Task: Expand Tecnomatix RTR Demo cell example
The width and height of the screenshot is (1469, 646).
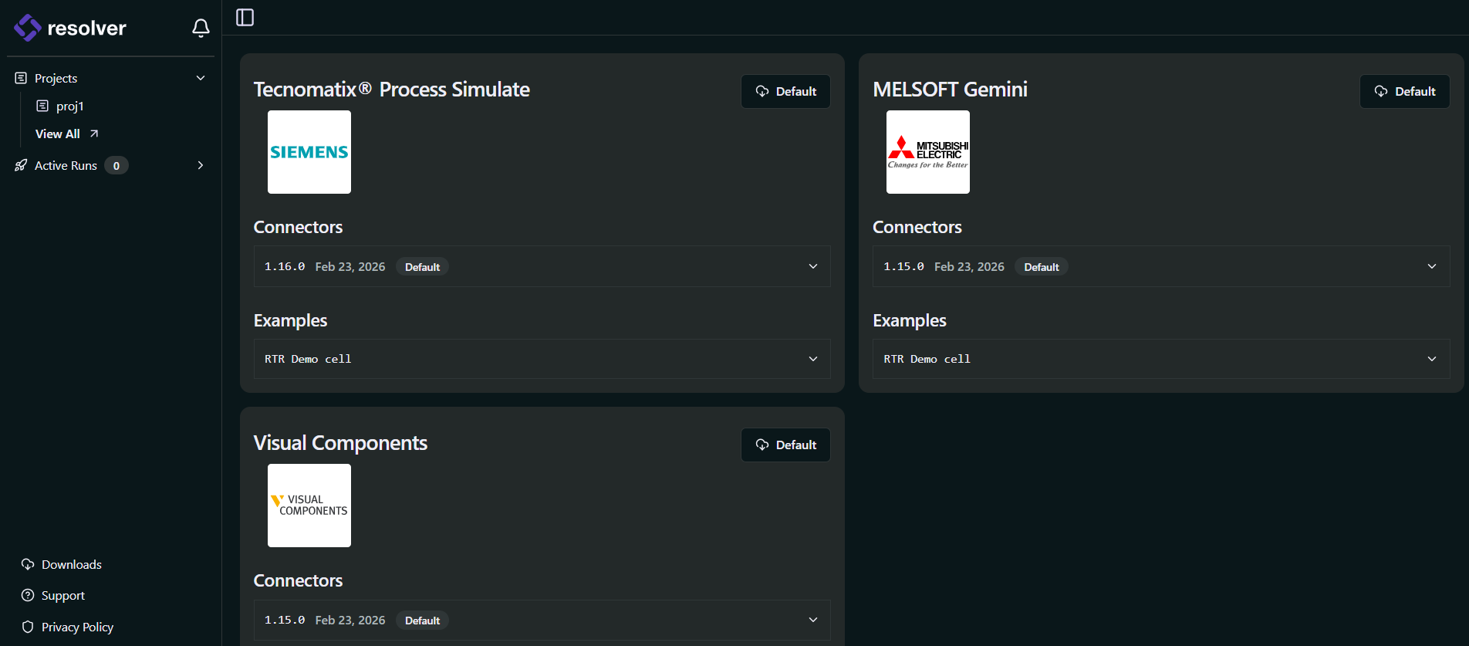Action: [x=542, y=359]
